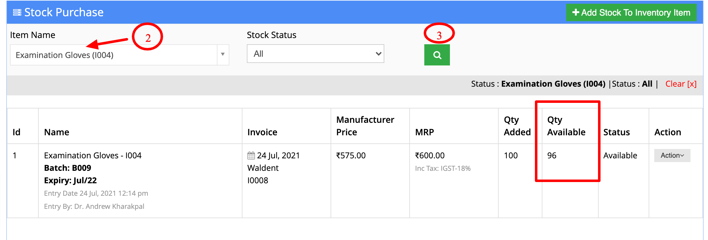Click the green search magnifier button
Viewport: 708px width, 240px height.
click(437, 55)
